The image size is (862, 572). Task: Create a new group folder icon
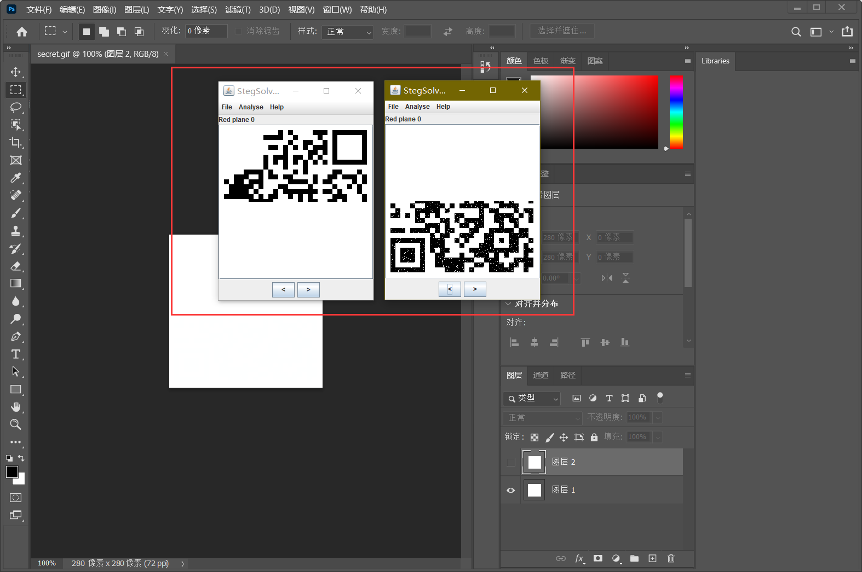(634, 558)
